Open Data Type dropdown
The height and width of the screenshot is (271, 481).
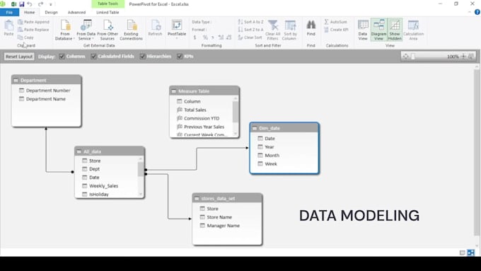point(202,22)
